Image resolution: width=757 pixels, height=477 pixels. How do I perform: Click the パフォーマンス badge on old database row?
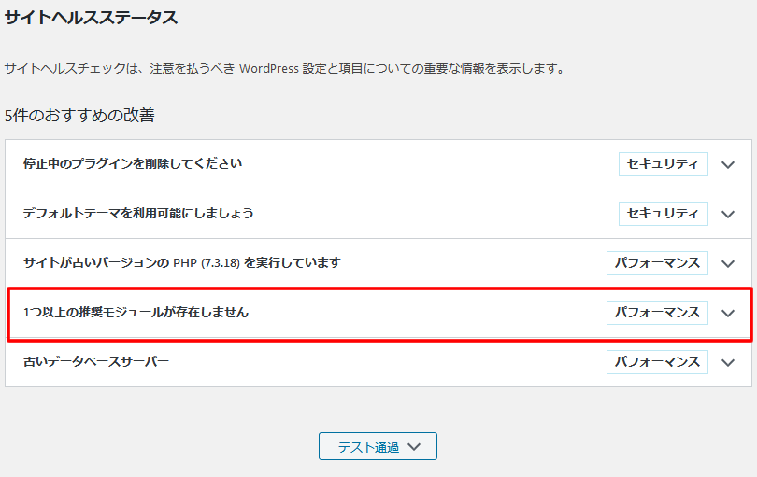pos(658,362)
